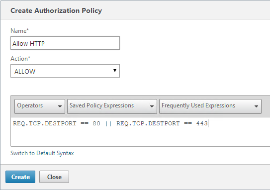
Task: Click the Close button
Action: tap(54, 177)
